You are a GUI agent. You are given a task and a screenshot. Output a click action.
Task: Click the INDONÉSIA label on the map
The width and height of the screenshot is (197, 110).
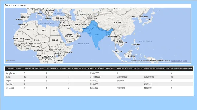[x=131, y=56]
